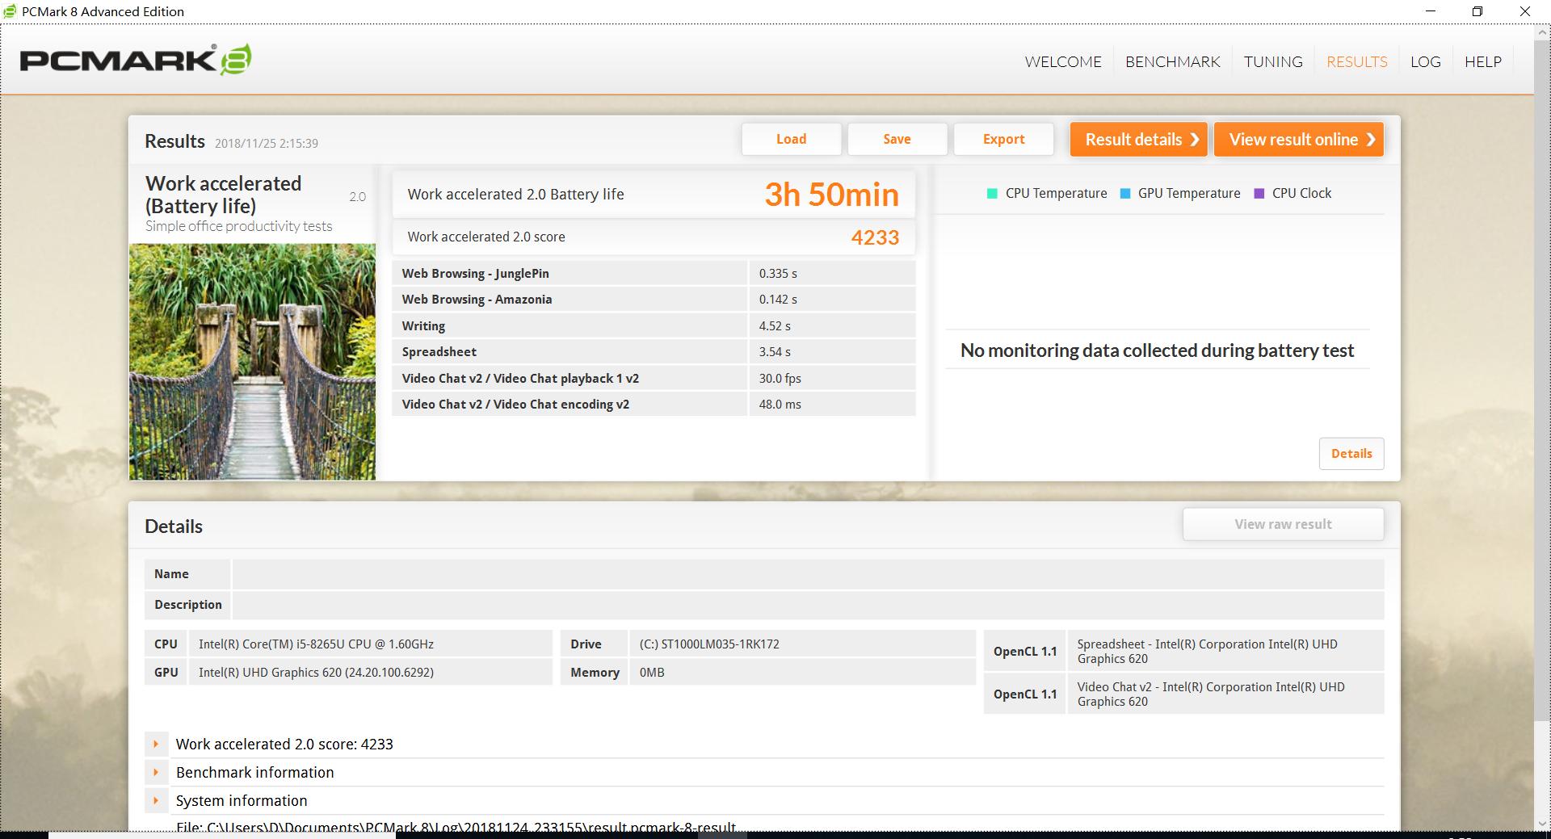Click the 4233 score value
The width and height of the screenshot is (1551, 839).
[875, 237]
